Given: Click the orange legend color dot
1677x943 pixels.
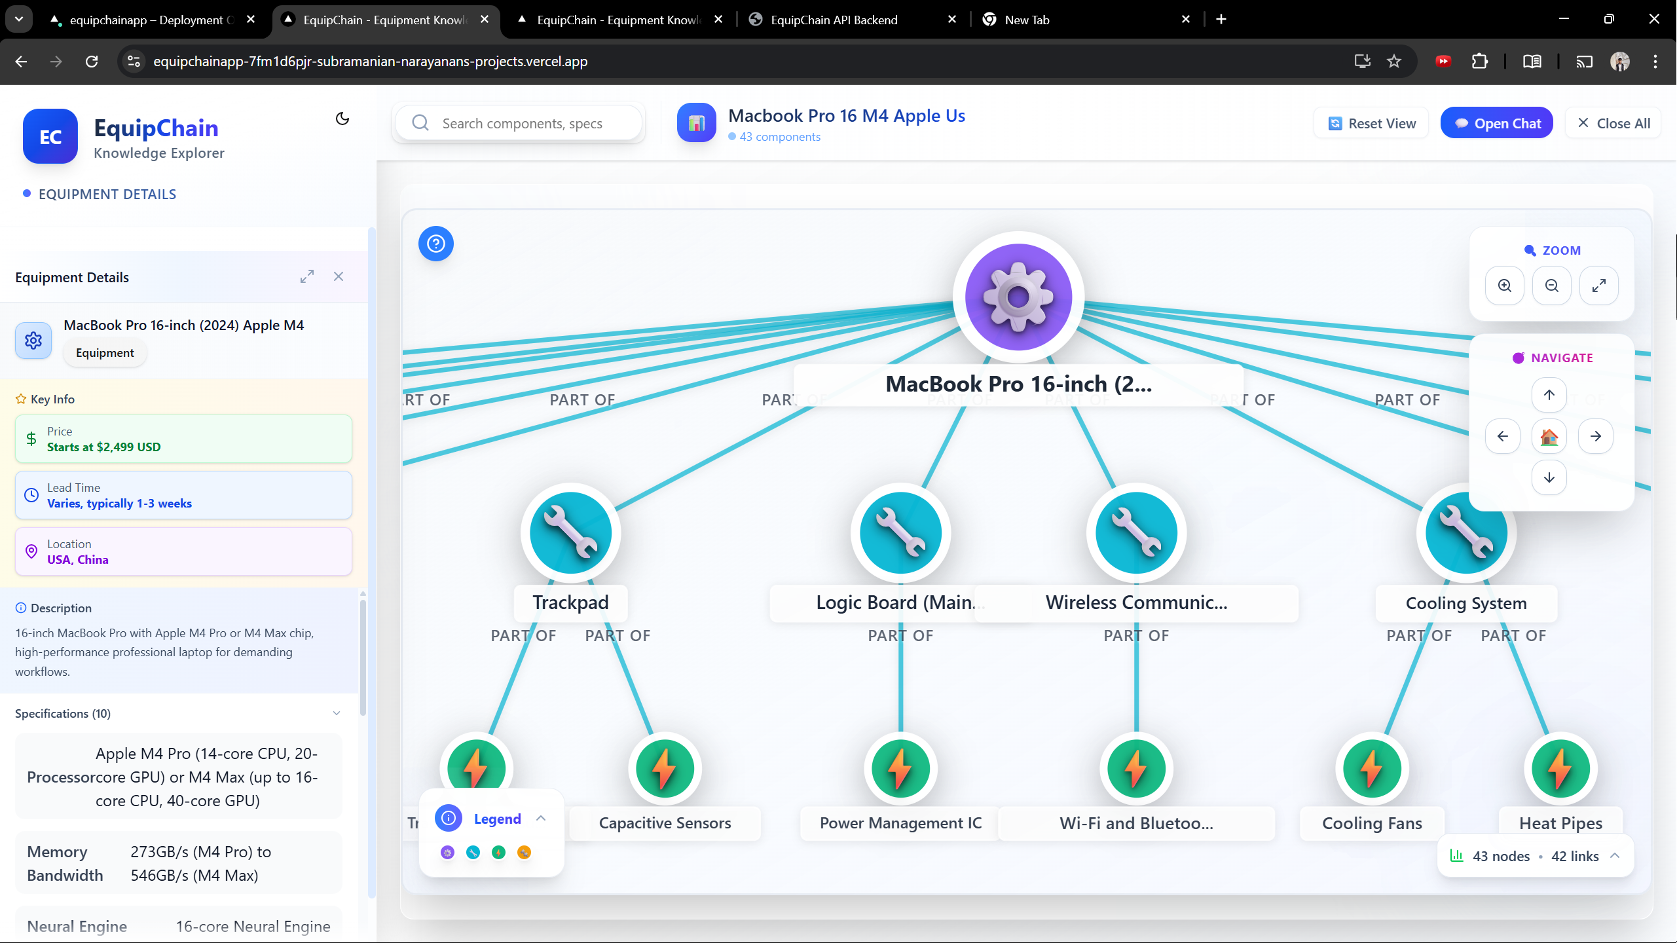Looking at the screenshot, I should click(524, 852).
